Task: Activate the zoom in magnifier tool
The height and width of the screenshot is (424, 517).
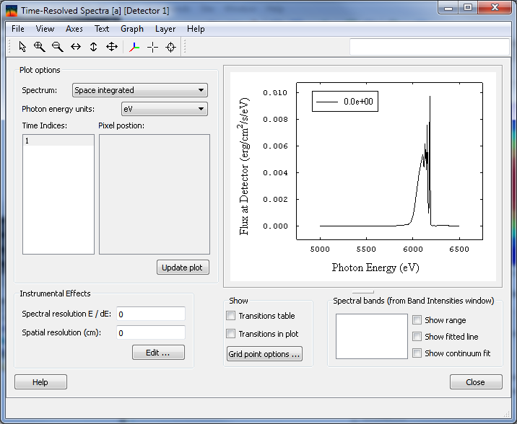Action: click(40, 47)
